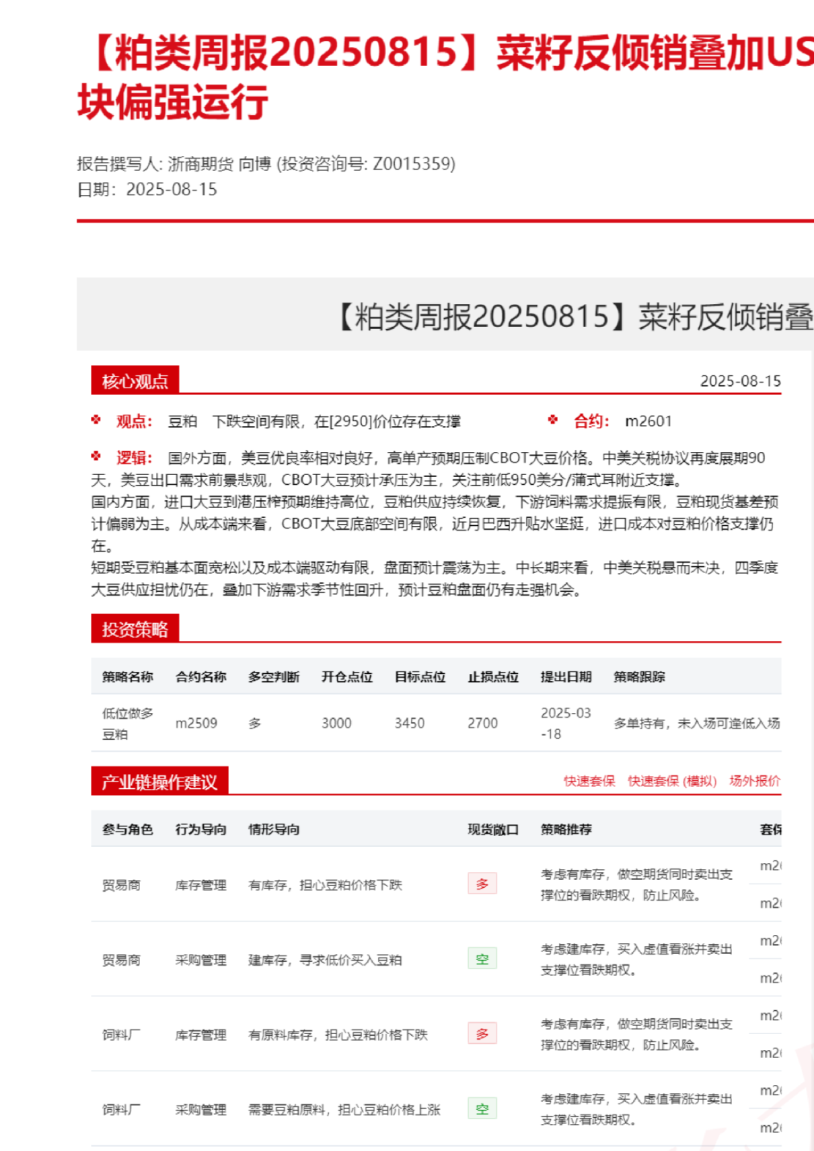Click 空 badge in 饲料厂 采购管理 row
814x1151 pixels.
click(482, 1109)
